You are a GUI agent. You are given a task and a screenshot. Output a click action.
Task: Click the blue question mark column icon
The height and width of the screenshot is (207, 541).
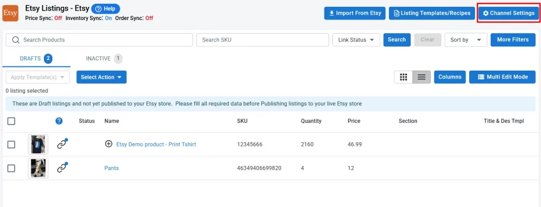pos(59,121)
